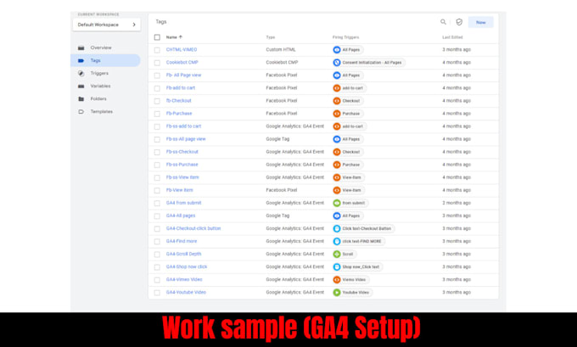Check the CHTML-VIMEO tag checkbox
The height and width of the screenshot is (347, 577).
tap(157, 50)
